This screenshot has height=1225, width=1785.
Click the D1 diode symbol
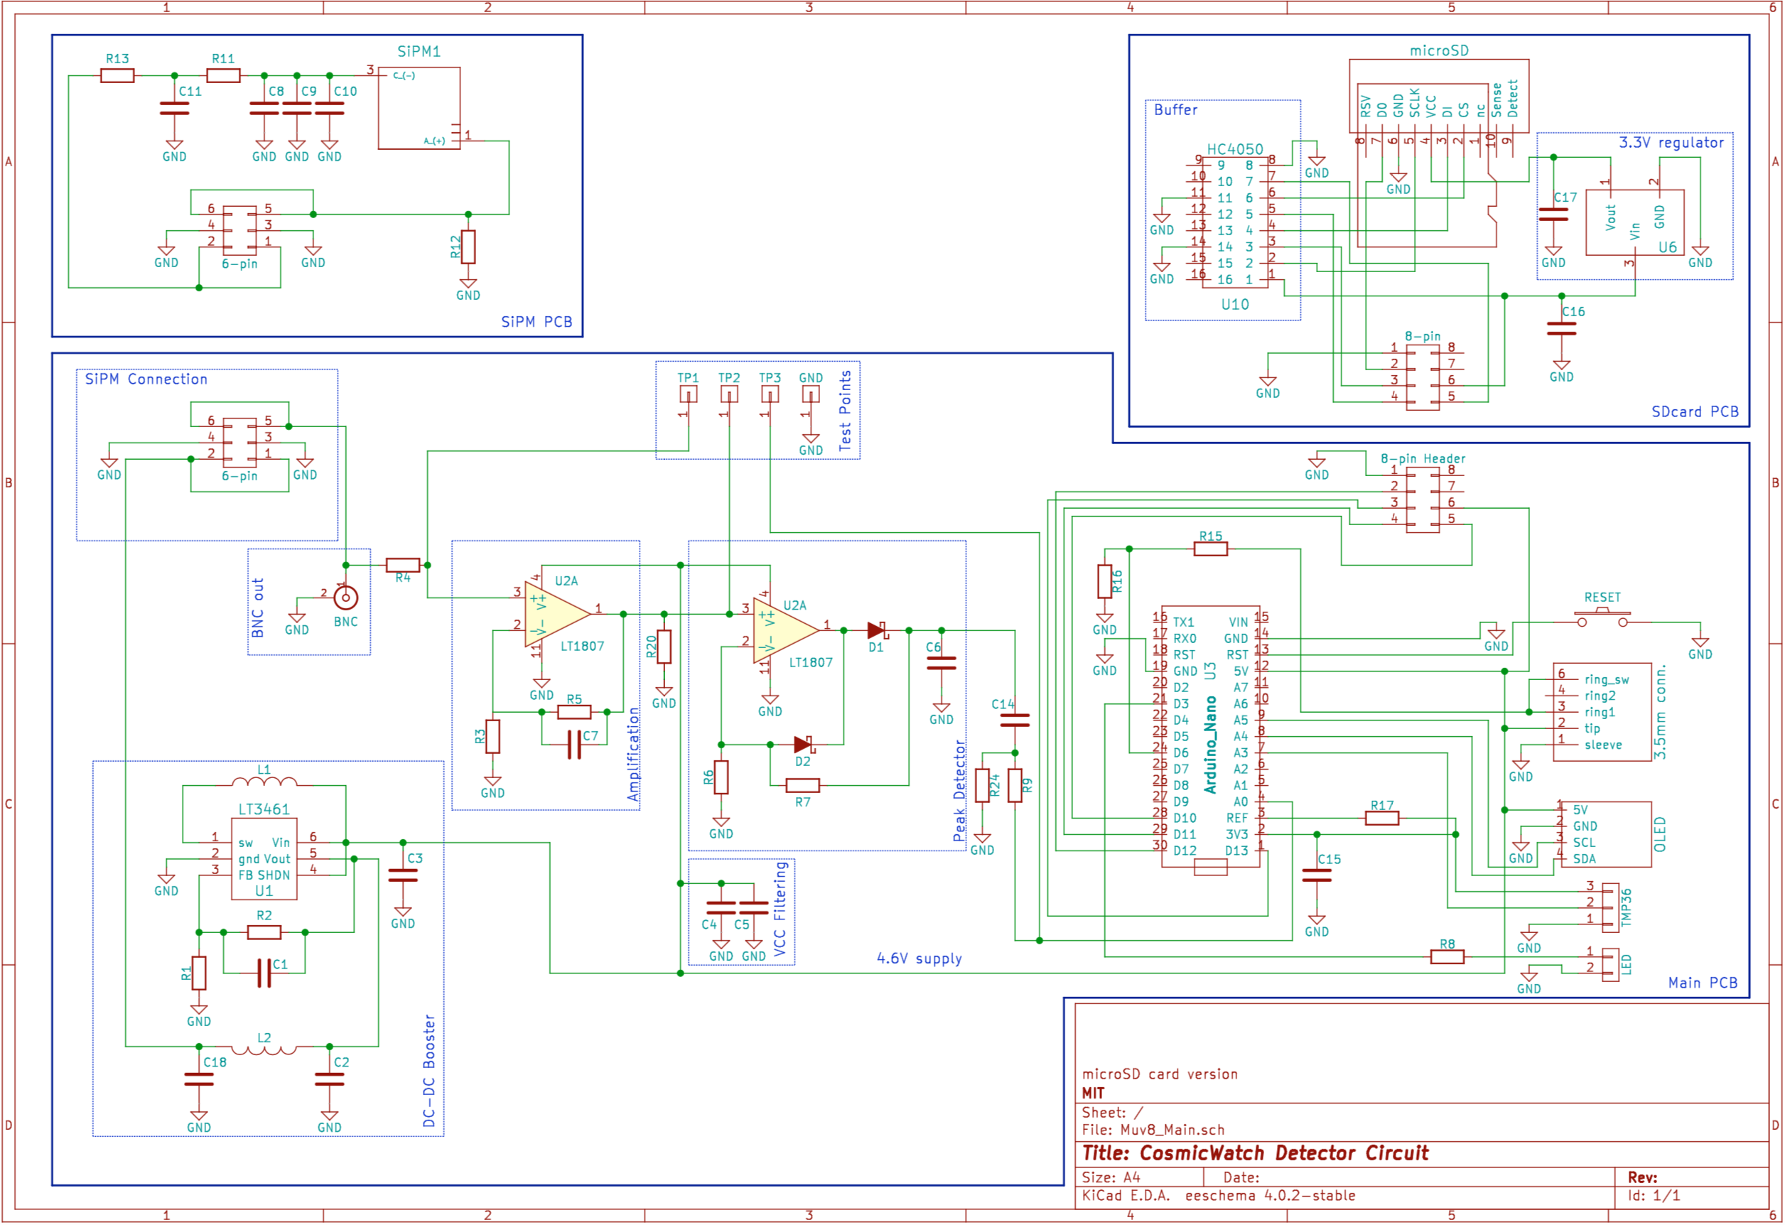[877, 631]
